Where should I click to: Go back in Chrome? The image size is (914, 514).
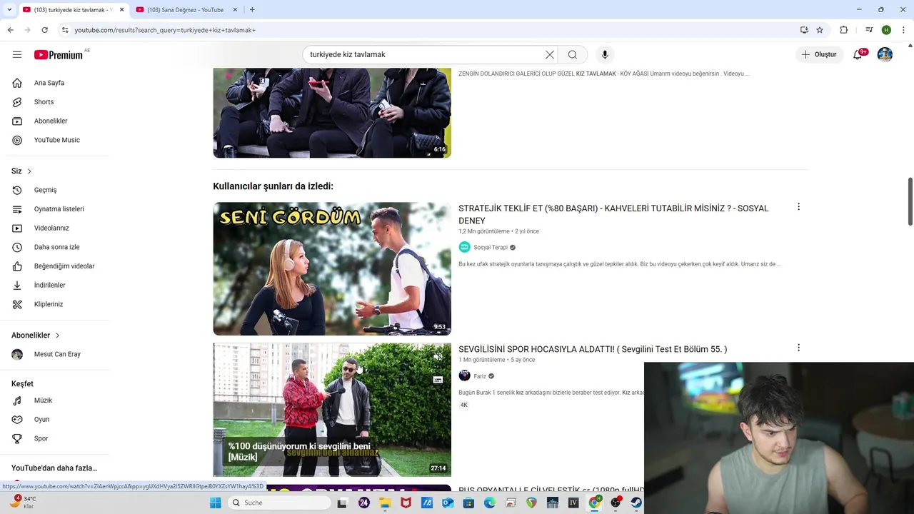click(10, 30)
